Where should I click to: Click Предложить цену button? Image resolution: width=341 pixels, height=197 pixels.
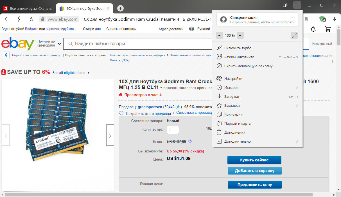tap(254, 185)
